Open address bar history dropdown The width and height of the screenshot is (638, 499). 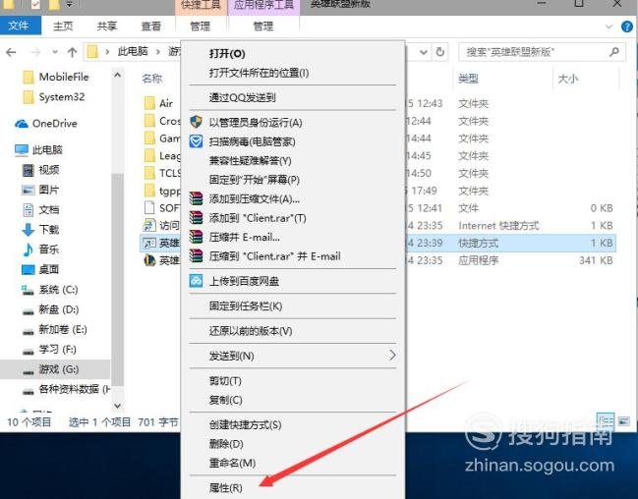[424, 52]
